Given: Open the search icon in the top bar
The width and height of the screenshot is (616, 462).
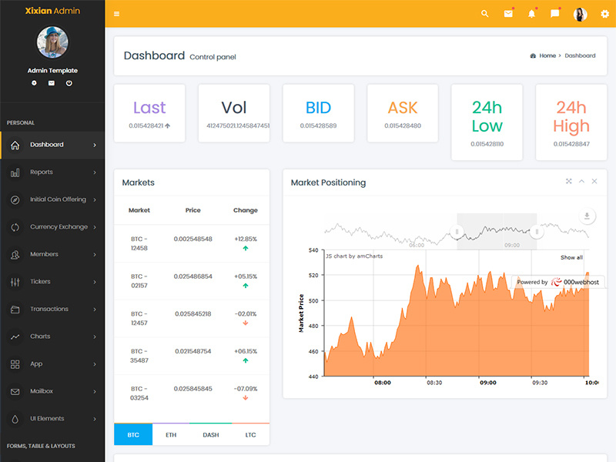Looking at the screenshot, I should coord(484,13).
